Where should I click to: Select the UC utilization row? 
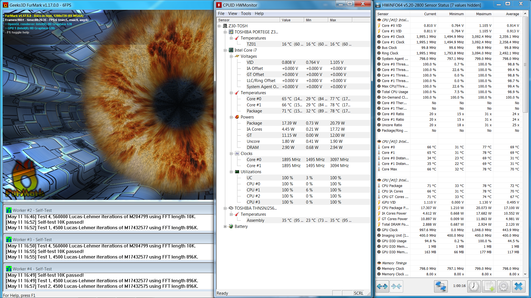coord(294,178)
